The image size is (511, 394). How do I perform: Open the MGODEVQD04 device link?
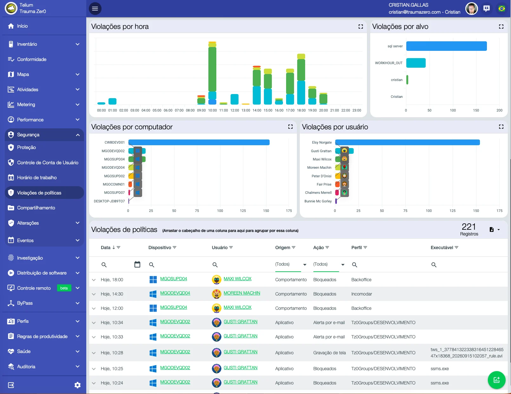pos(175,293)
